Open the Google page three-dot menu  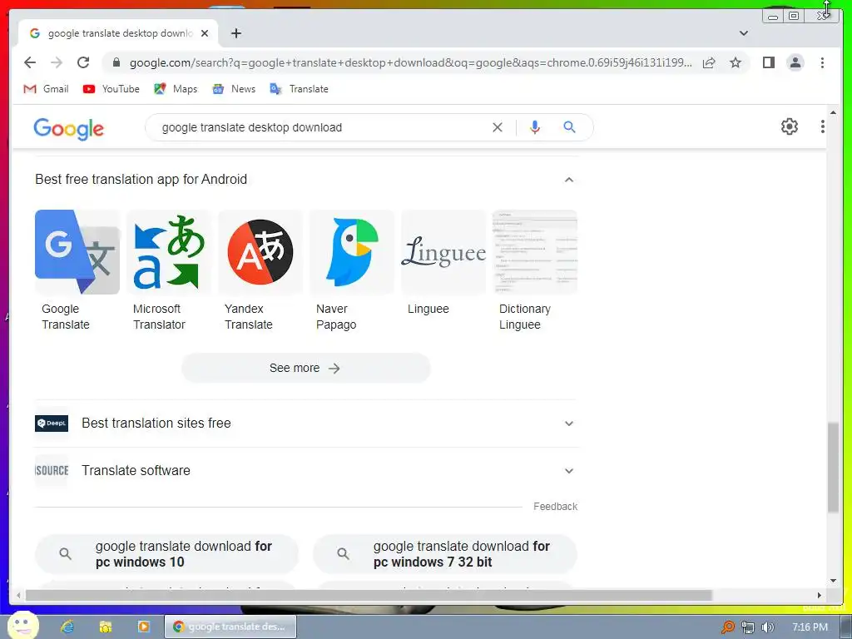822,126
